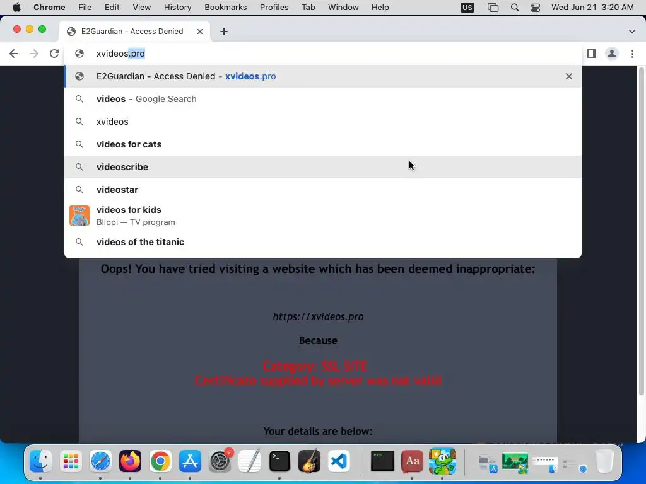Launch Safari from the Dock
The width and height of the screenshot is (646, 484).
point(100,461)
